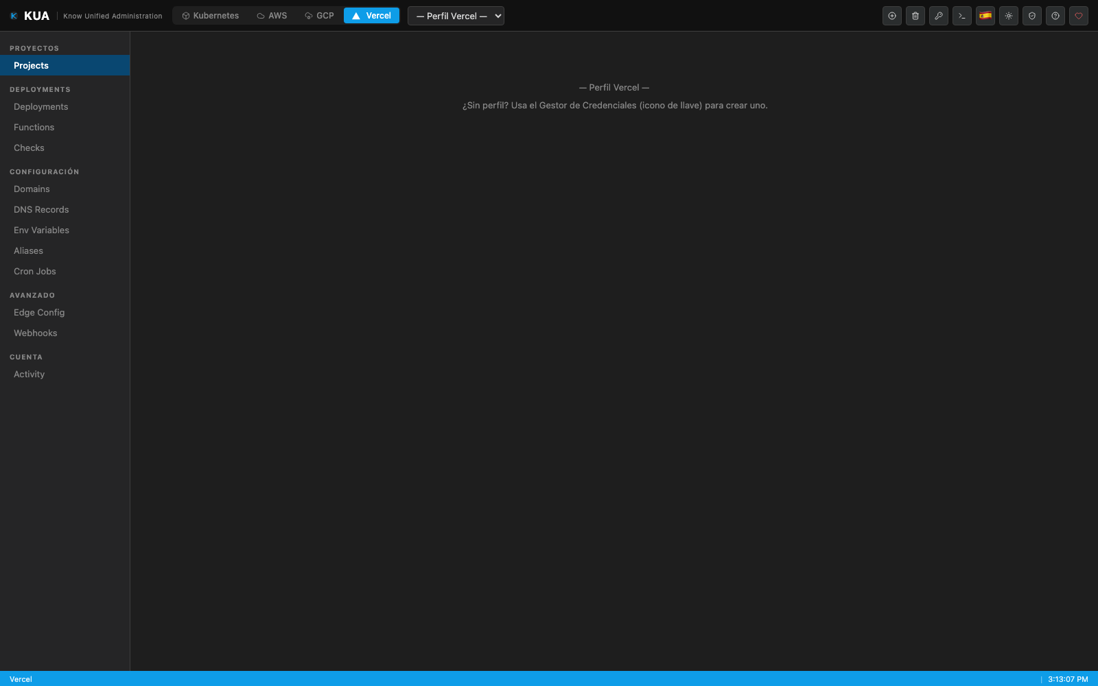Screen dimensions: 1098x686
Task: Open Env Variables in the sidebar
Action: 65,230
